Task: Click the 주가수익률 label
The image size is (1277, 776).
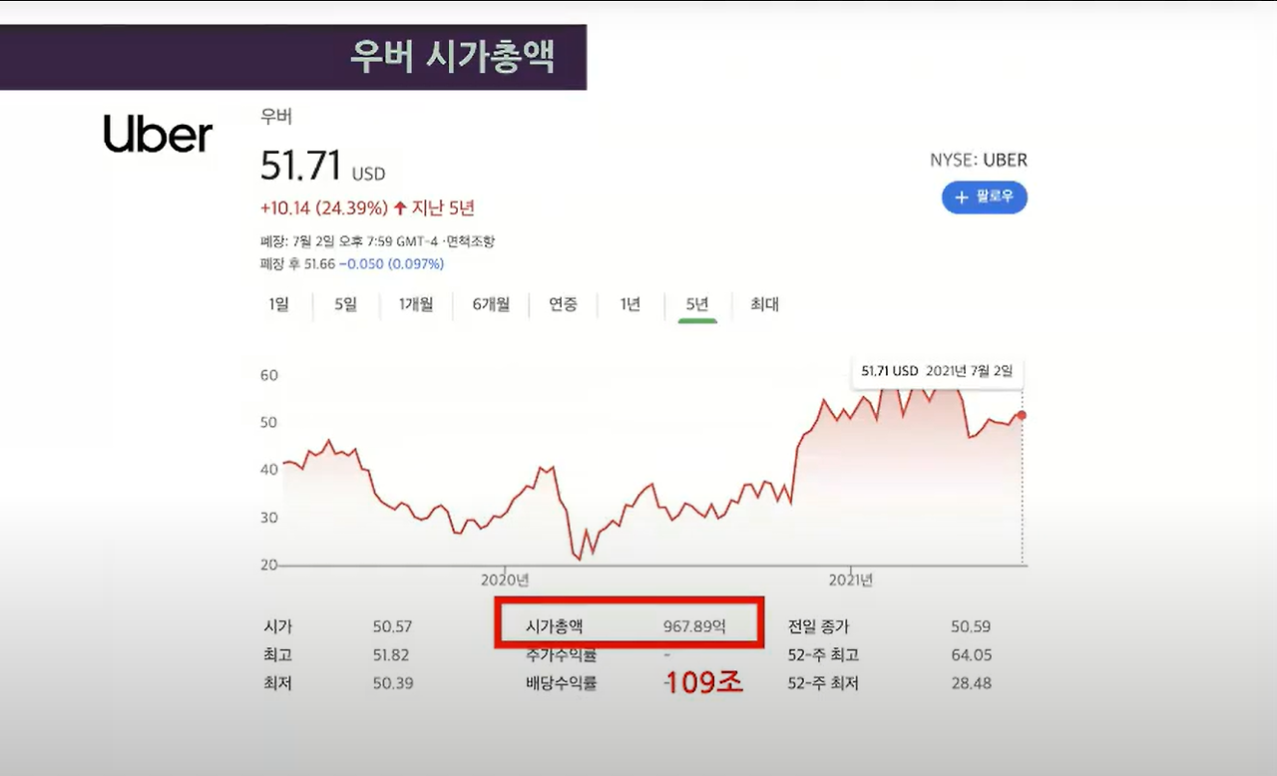Action: point(561,655)
